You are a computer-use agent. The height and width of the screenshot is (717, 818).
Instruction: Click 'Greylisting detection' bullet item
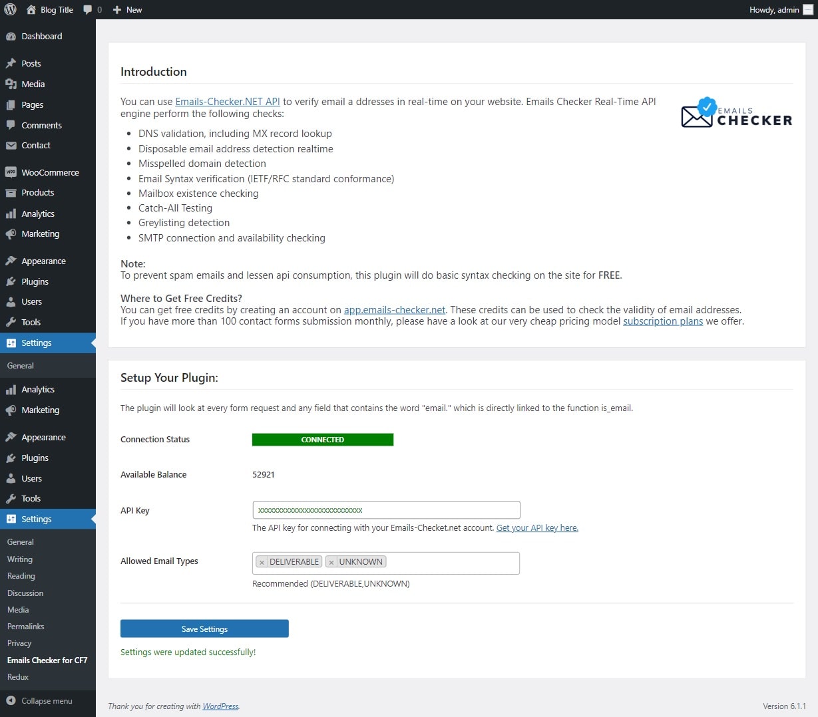coord(184,223)
